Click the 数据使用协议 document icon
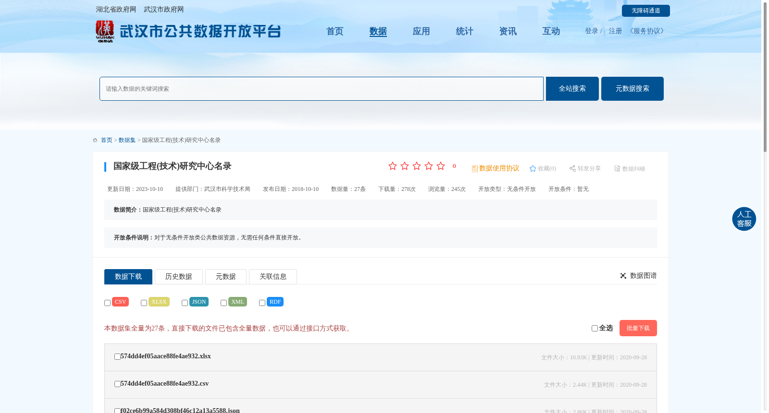The height and width of the screenshot is (413, 769). pyautogui.click(x=475, y=169)
